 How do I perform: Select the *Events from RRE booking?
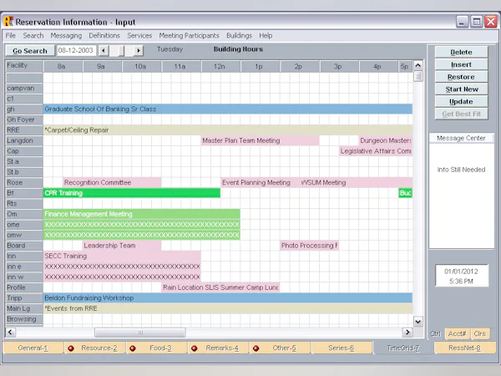tap(228, 308)
